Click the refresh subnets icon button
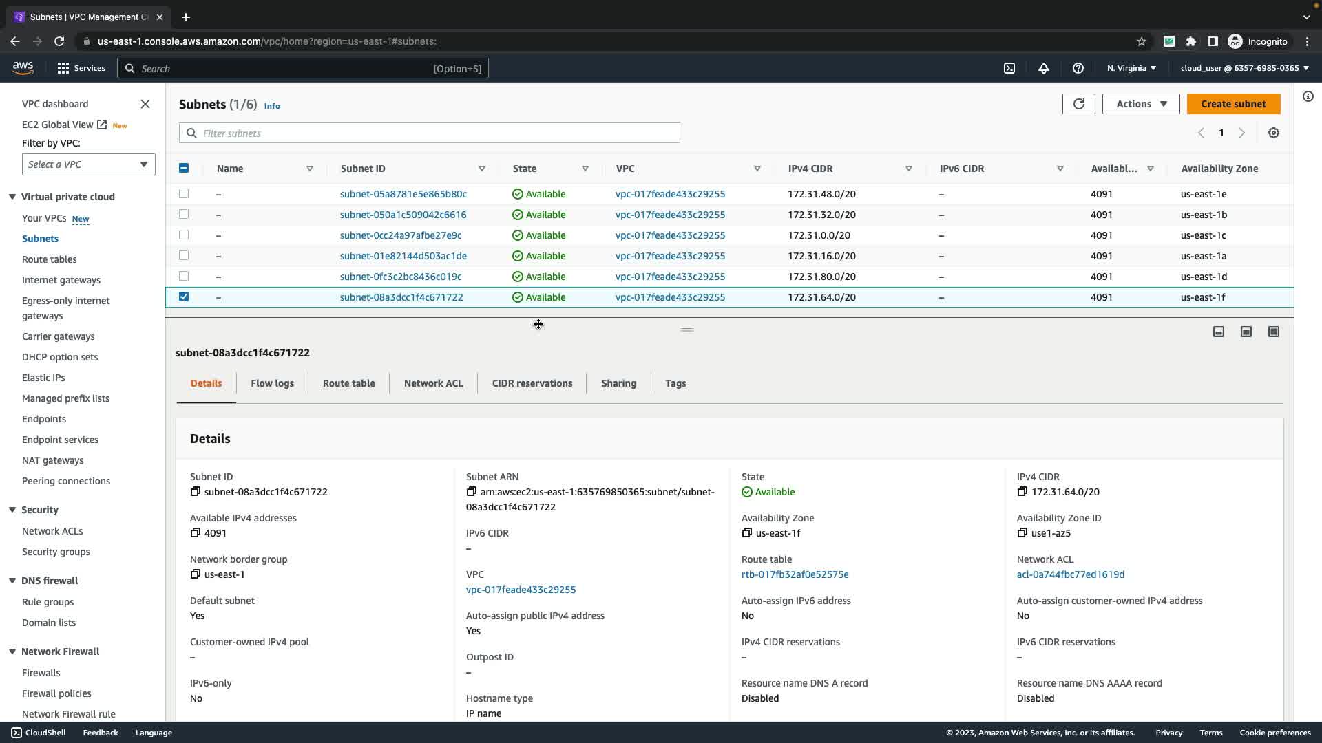 (1078, 104)
